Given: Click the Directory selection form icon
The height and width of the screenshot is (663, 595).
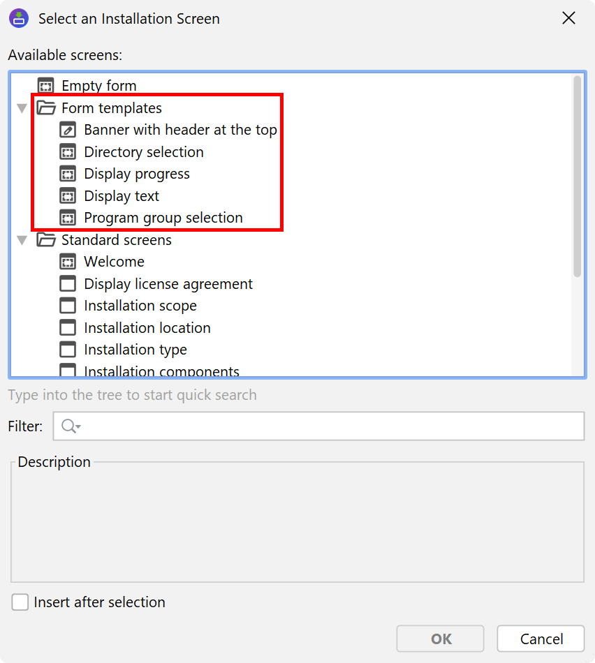Looking at the screenshot, I should pyautogui.click(x=68, y=152).
